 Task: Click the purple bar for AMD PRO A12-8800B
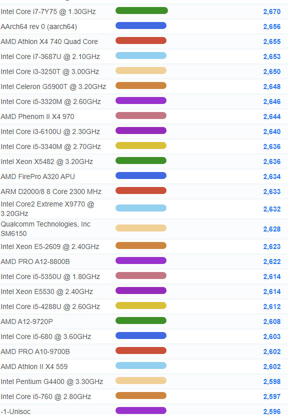coord(141,260)
